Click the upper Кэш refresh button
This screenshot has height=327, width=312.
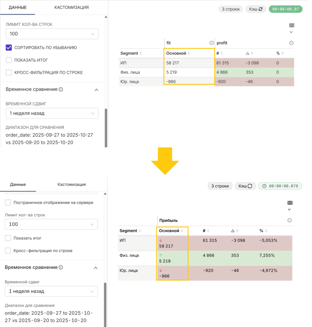click(256, 9)
